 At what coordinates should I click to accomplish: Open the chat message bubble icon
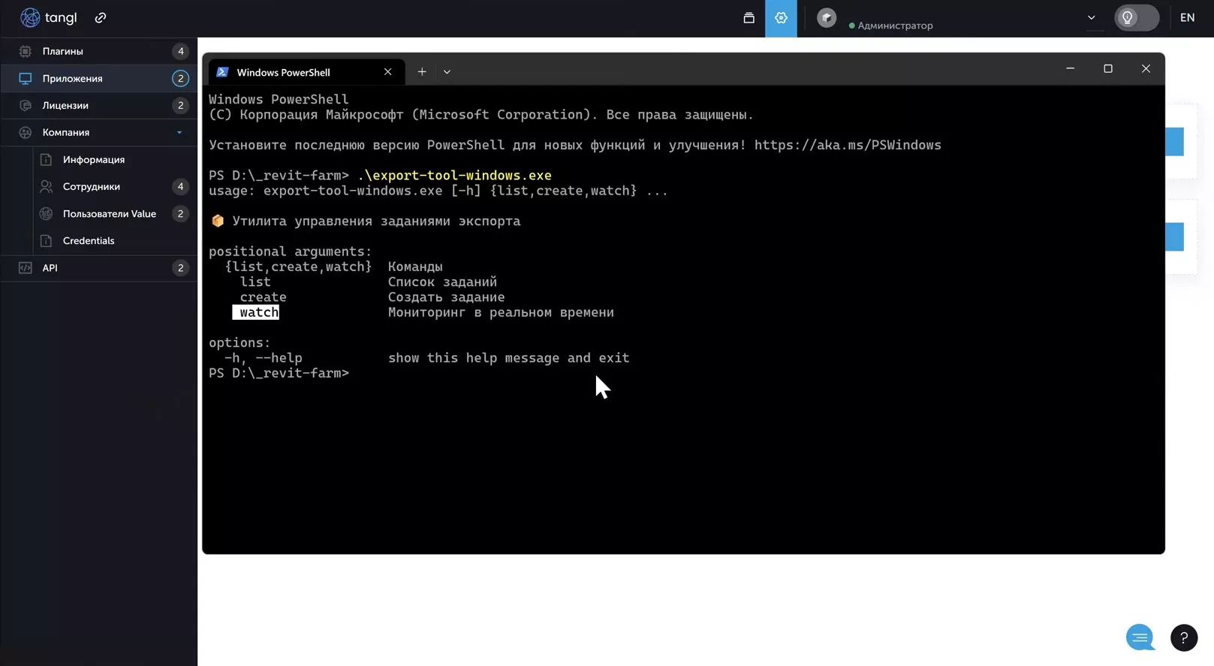[x=1140, y=637]
